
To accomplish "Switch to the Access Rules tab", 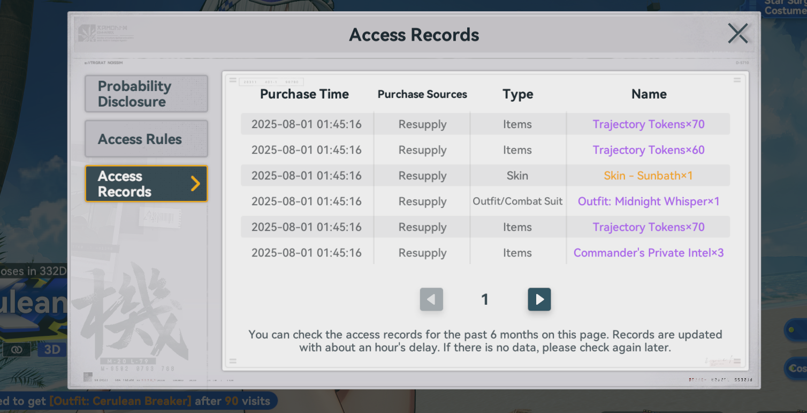I will coord(146,139).
